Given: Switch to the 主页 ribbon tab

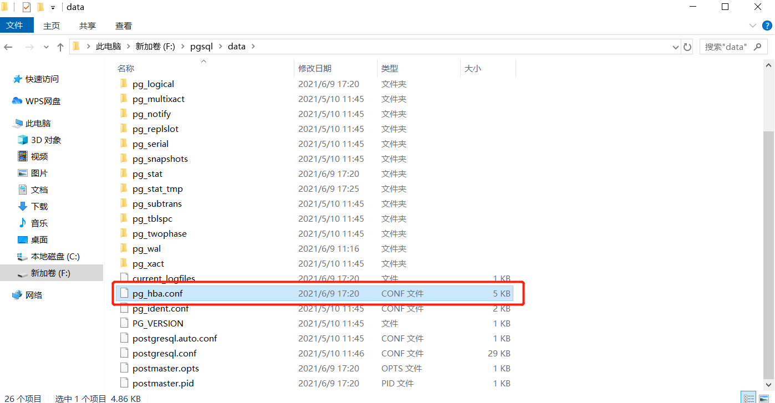Looking at the screenshot, I should click(52, 25).
